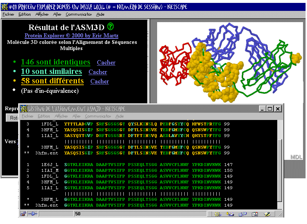
Task: Open Aide menu in Listing window
Action: [x=119, y=116]
